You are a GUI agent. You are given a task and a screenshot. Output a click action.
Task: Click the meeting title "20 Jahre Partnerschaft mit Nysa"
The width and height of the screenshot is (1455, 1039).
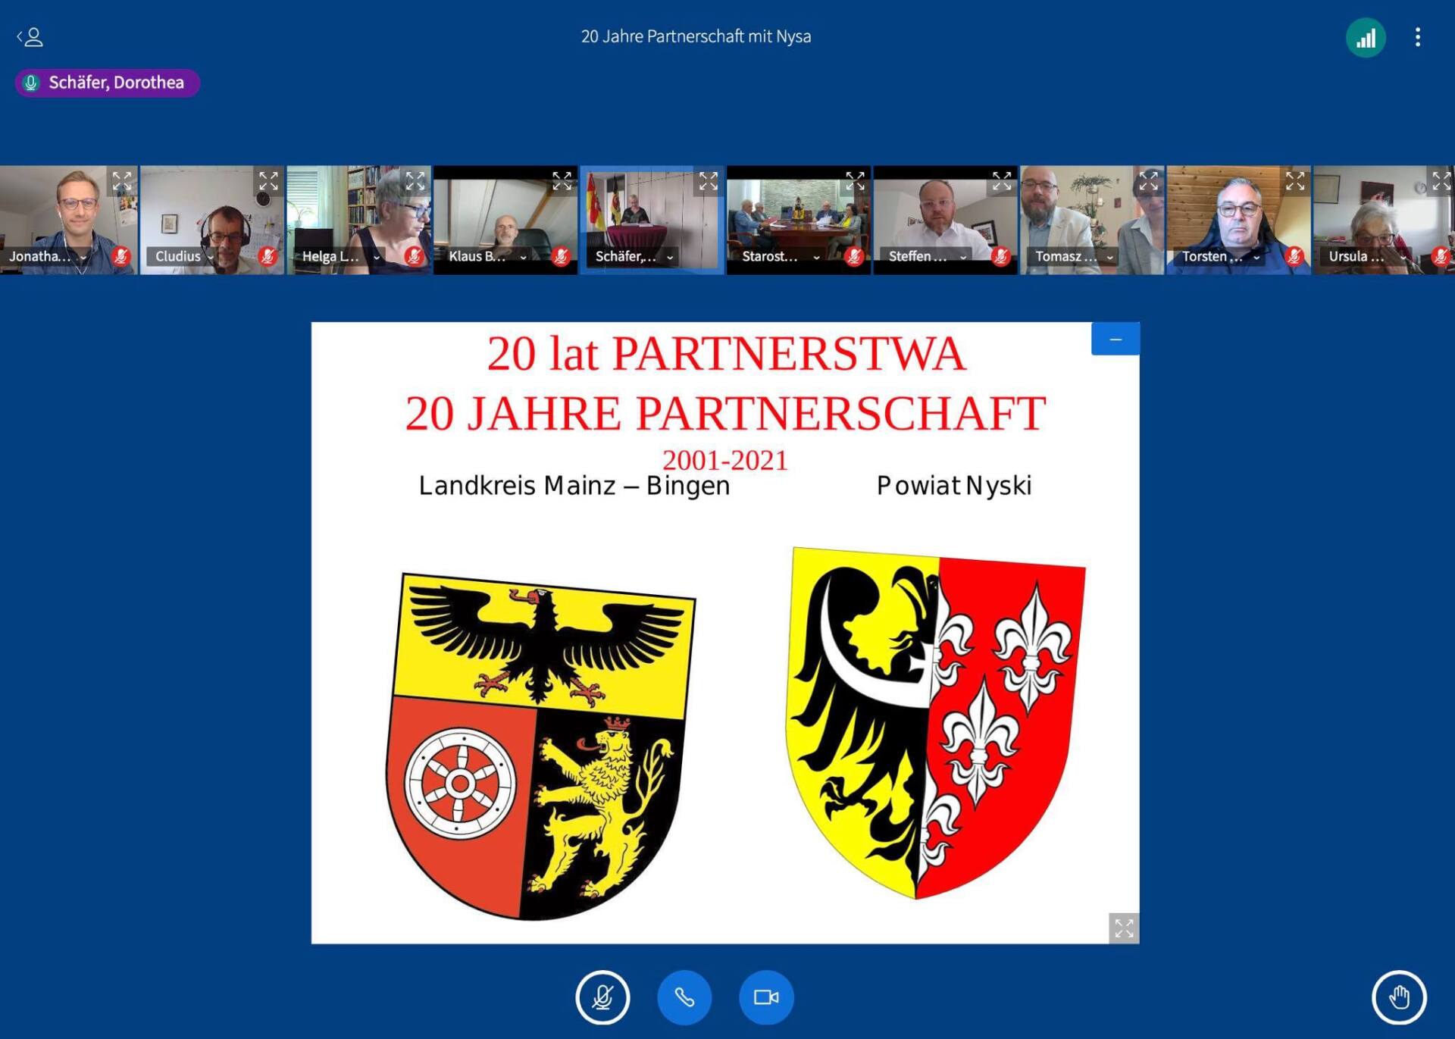[x=696, y=36]
